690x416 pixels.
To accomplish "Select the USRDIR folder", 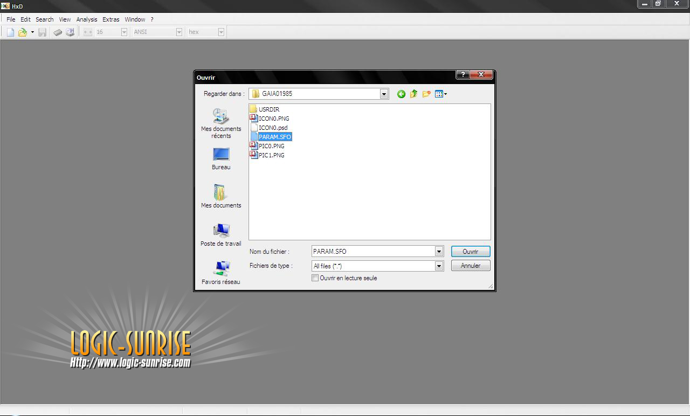I will click(268, 109).
